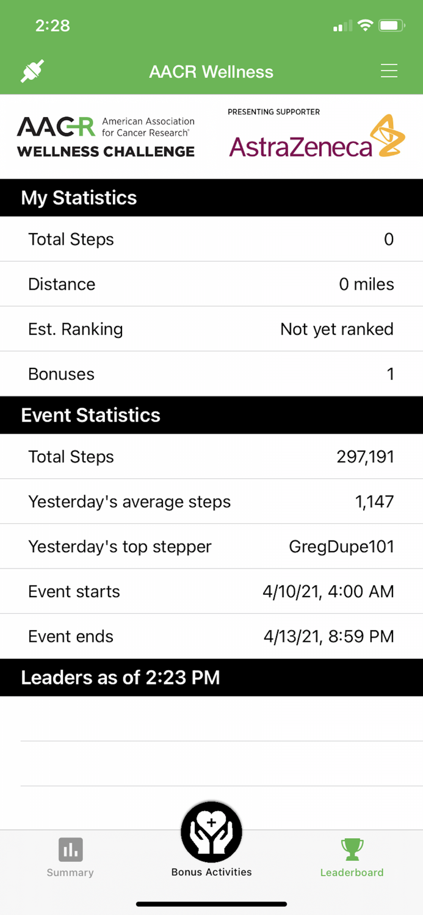Viewport: 423px width, 915px height.
Task: Tap the Summary bar chart icon
Action: (70, 849)
